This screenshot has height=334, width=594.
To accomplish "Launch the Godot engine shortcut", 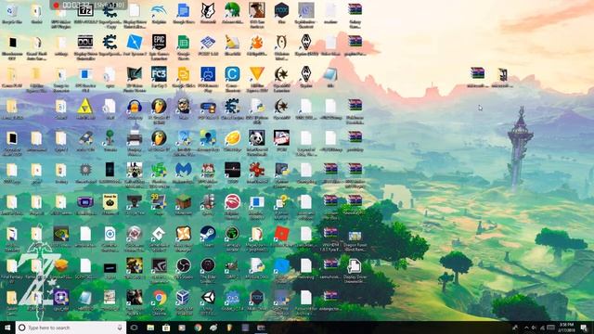I will pyautogui.click(x=232, y=298).
